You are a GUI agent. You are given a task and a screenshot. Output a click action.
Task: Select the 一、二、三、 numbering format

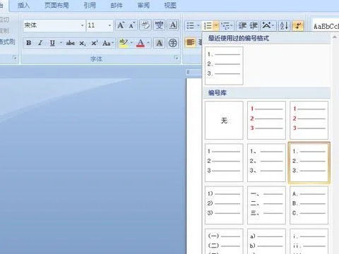tap(266, 205)
